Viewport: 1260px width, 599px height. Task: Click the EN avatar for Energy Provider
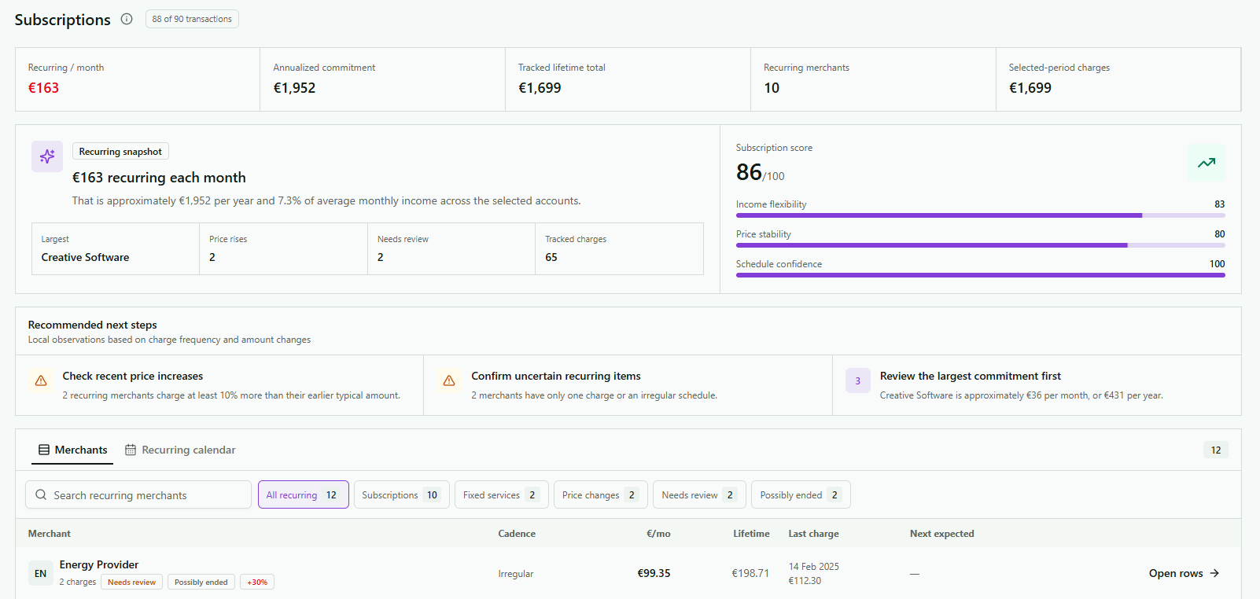pos(41,573)
